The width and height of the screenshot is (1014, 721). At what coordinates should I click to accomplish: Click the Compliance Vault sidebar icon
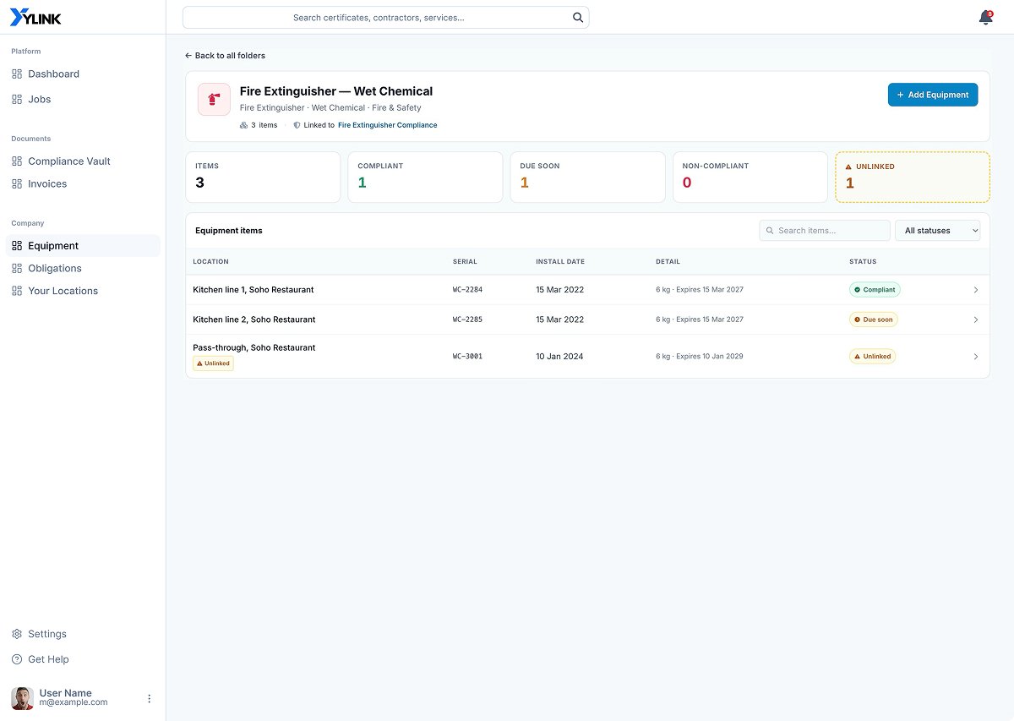tap(17, 161)
